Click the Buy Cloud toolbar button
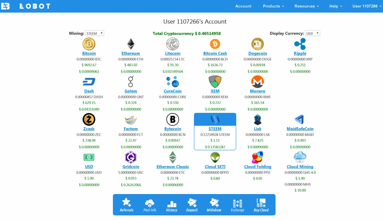 (261, 205)
